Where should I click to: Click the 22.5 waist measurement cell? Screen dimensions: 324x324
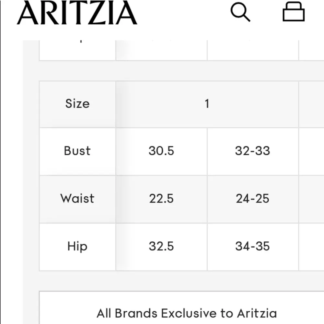(161, 199)
